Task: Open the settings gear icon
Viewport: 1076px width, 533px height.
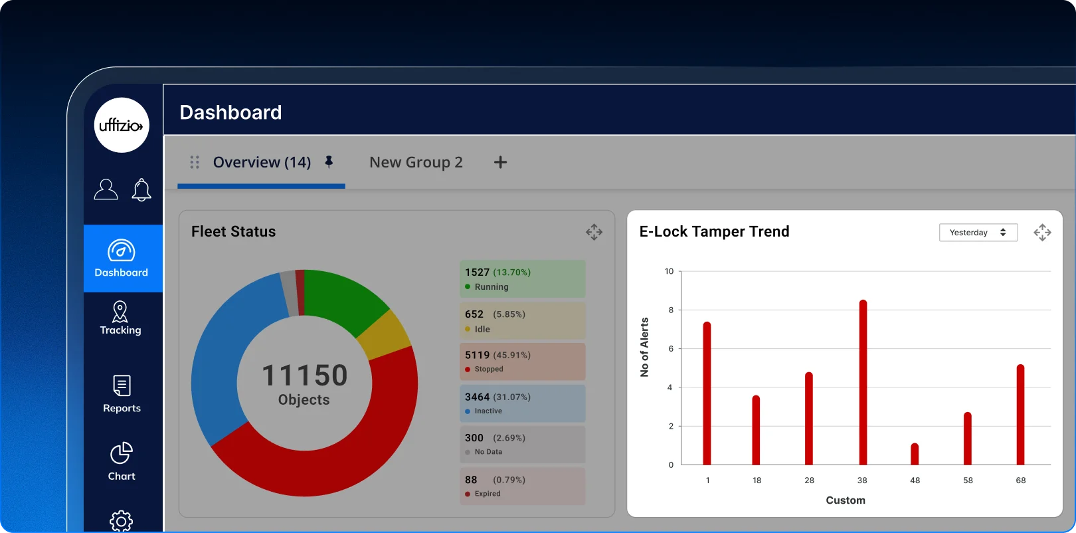Action: (x=121, y=521)
